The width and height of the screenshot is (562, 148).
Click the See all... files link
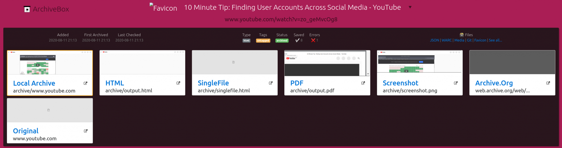[495, 40]
